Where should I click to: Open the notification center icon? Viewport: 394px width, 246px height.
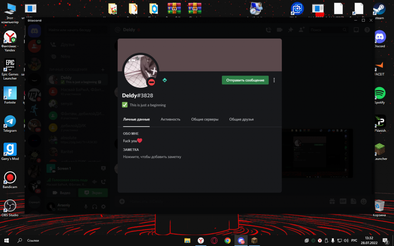point(386,241)
